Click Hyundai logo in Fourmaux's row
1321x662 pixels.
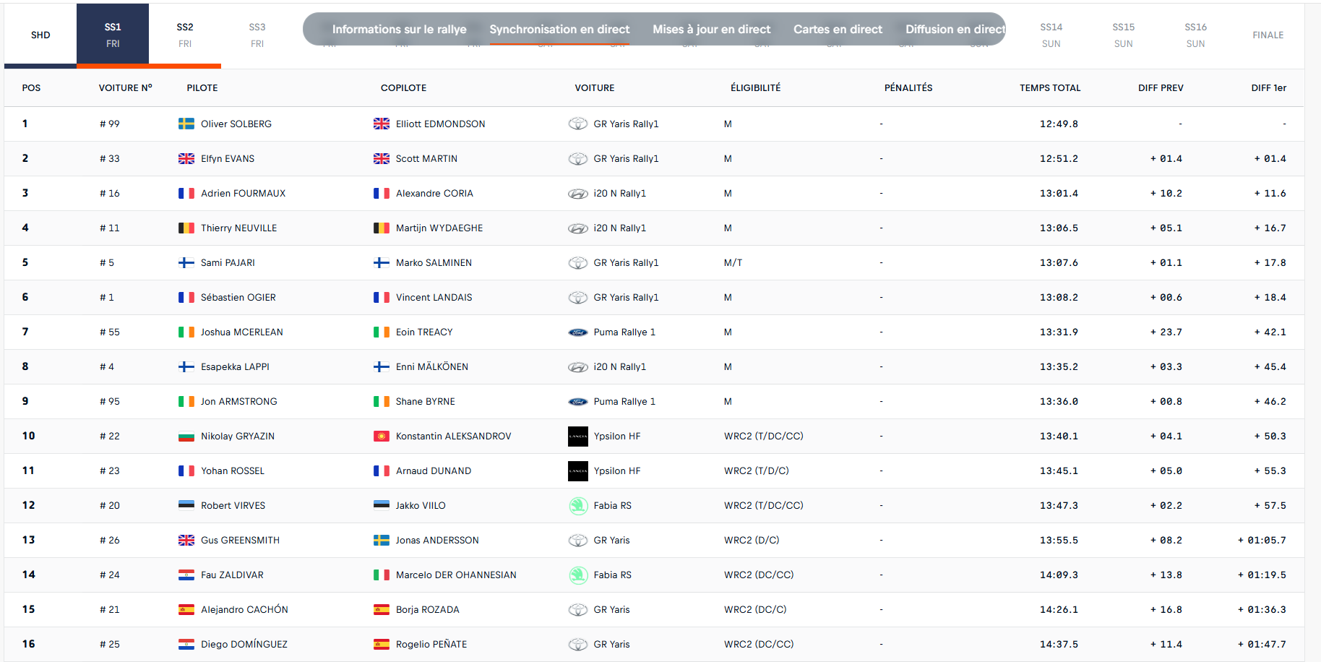coord(578,193)
